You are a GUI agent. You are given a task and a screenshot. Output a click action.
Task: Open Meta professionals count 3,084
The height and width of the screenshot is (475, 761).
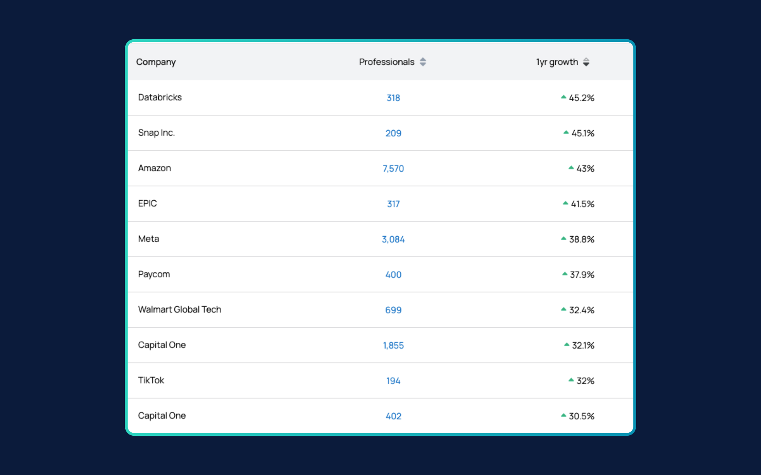pyautogui.click(x=393, y=239)
